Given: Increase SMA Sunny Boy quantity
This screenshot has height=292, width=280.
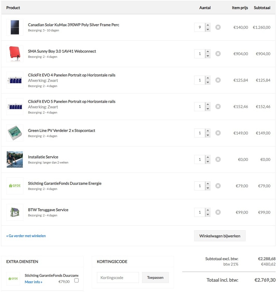Looking at the screenshot, I should (x=208, y=52).
